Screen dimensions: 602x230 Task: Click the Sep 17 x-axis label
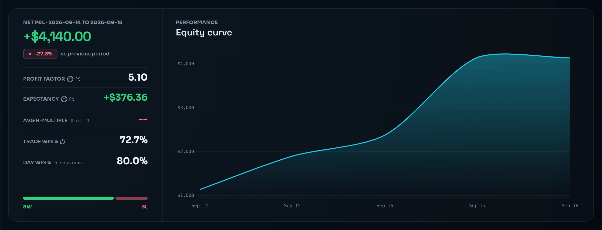click(477, 206)
